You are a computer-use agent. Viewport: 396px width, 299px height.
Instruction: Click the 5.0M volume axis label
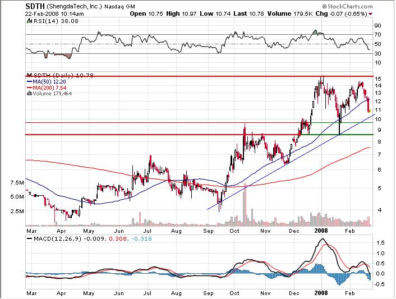click(x=17, y=196)
